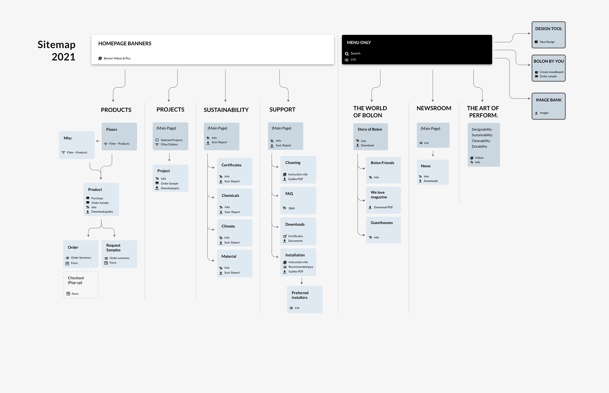The image size is (609, 393).
Task: Click the black MENU ONLY panel title
Action: 359,42
